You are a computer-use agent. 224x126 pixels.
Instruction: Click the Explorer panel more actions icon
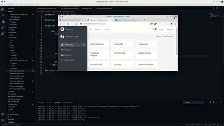click(x=32, y=8)
